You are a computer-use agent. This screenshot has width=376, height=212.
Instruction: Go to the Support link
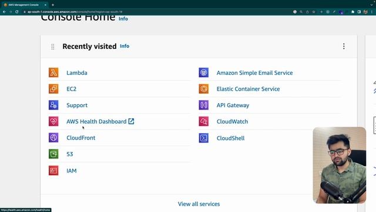click(x=77, y=105)
